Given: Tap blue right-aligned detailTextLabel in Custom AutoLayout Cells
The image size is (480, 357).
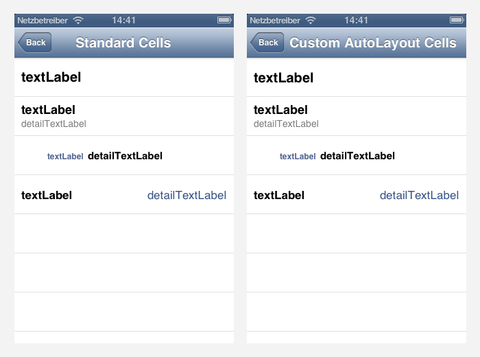Looking at the screenshot, I should 419,196.
